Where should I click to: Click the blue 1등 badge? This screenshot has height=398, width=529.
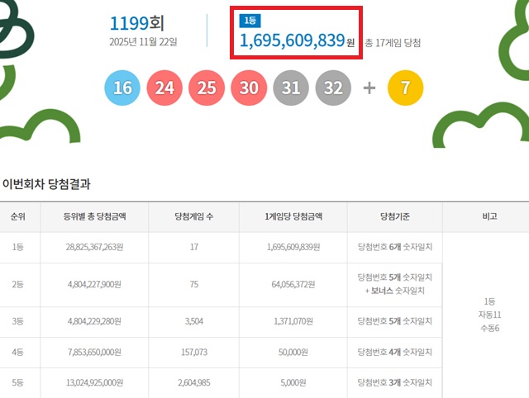click(x=249, y=21)
